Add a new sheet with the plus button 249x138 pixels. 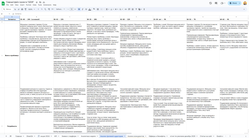6,136
